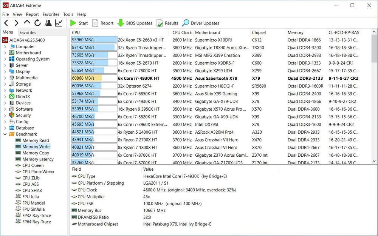Select the CPU AES benchmark
This screenshot has height=236, width=378.
pyautogui.click(x=27, y=184)
